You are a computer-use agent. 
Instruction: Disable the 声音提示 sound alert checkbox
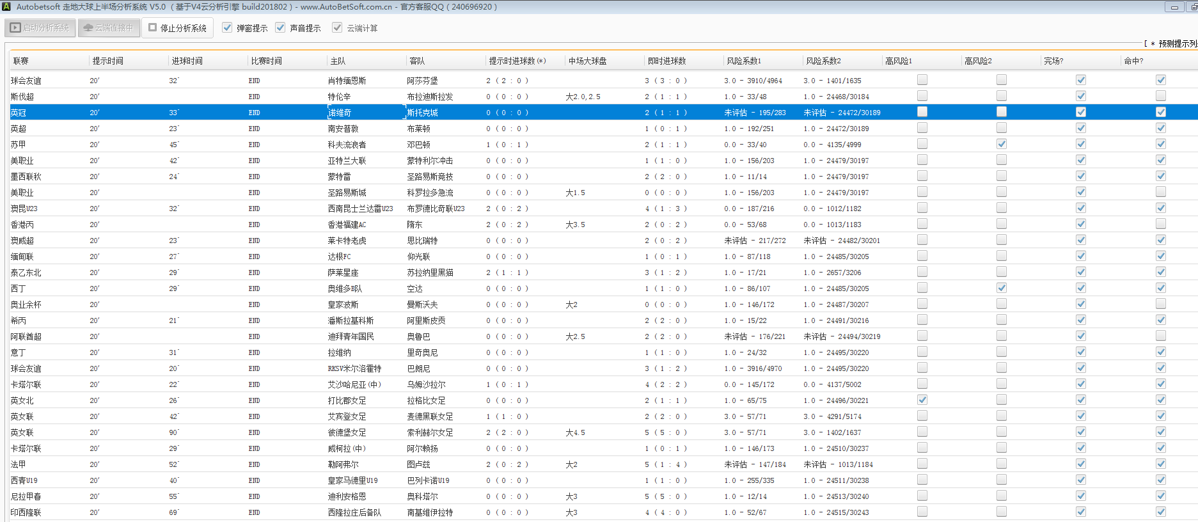(x=280, y=28)
